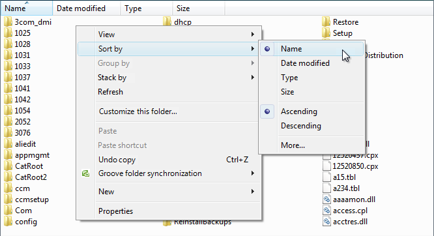Screen dimensions: 434x236
Task: Expand the View submenu arrow
Action: [x=253, y=35]
